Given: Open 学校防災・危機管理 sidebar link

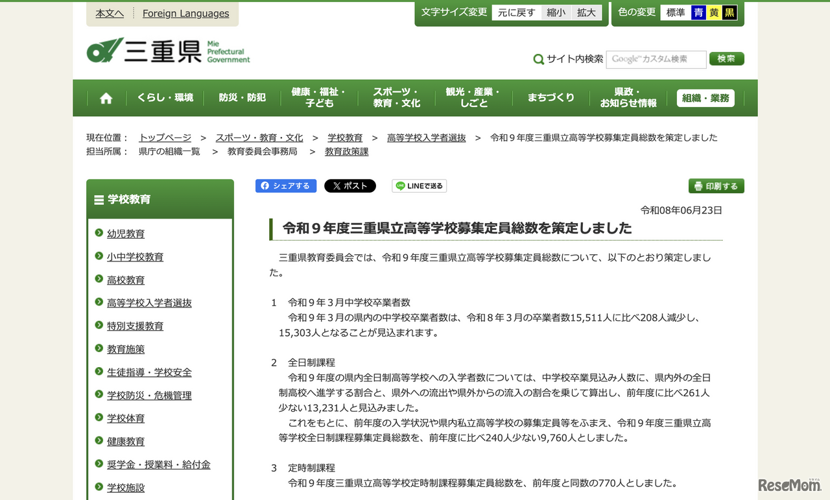Looking at the screenshot, I should (x=149, y=396).
